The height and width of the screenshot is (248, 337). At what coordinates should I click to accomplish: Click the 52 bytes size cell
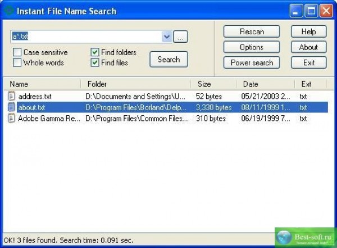[x=209, y=97]
